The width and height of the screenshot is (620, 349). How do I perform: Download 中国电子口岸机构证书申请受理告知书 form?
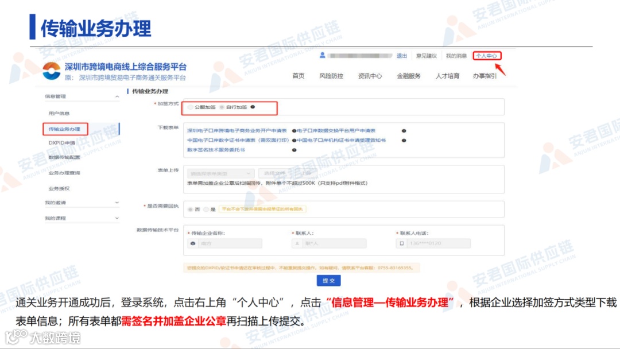(341, 140)
